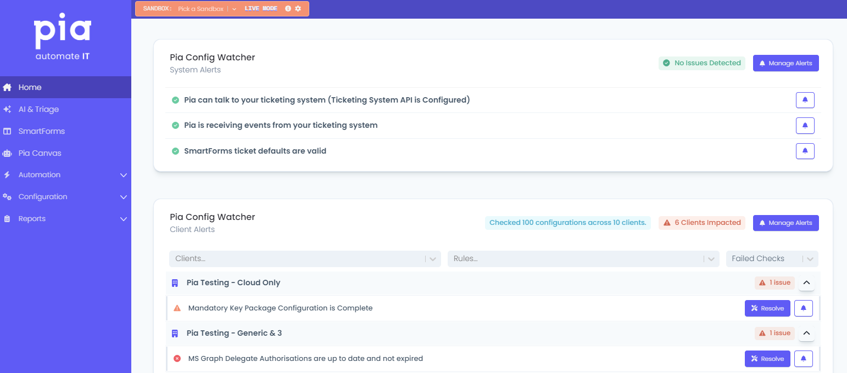Viewport: 847px width, 373px height.
Task: Click 'Pia can talk to your ticketing system' text
Action: 327,100
